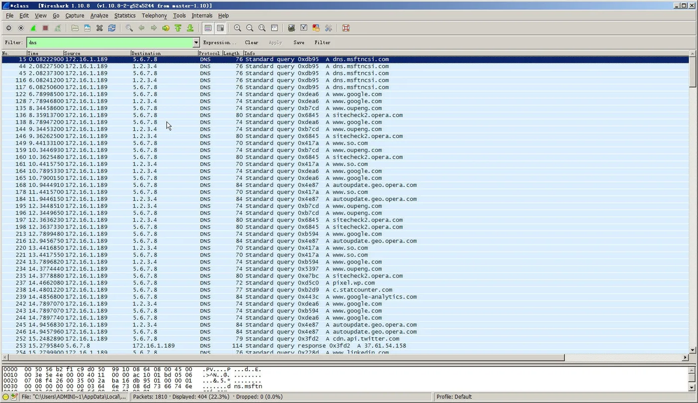Select packet 252 cdn.api.twitter.com row
This screenshot has width=698, height=403.
(x=345, y=339)
